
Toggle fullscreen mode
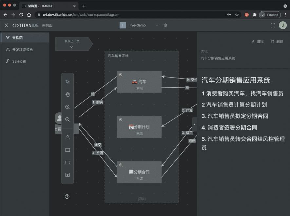click(273, 25)
